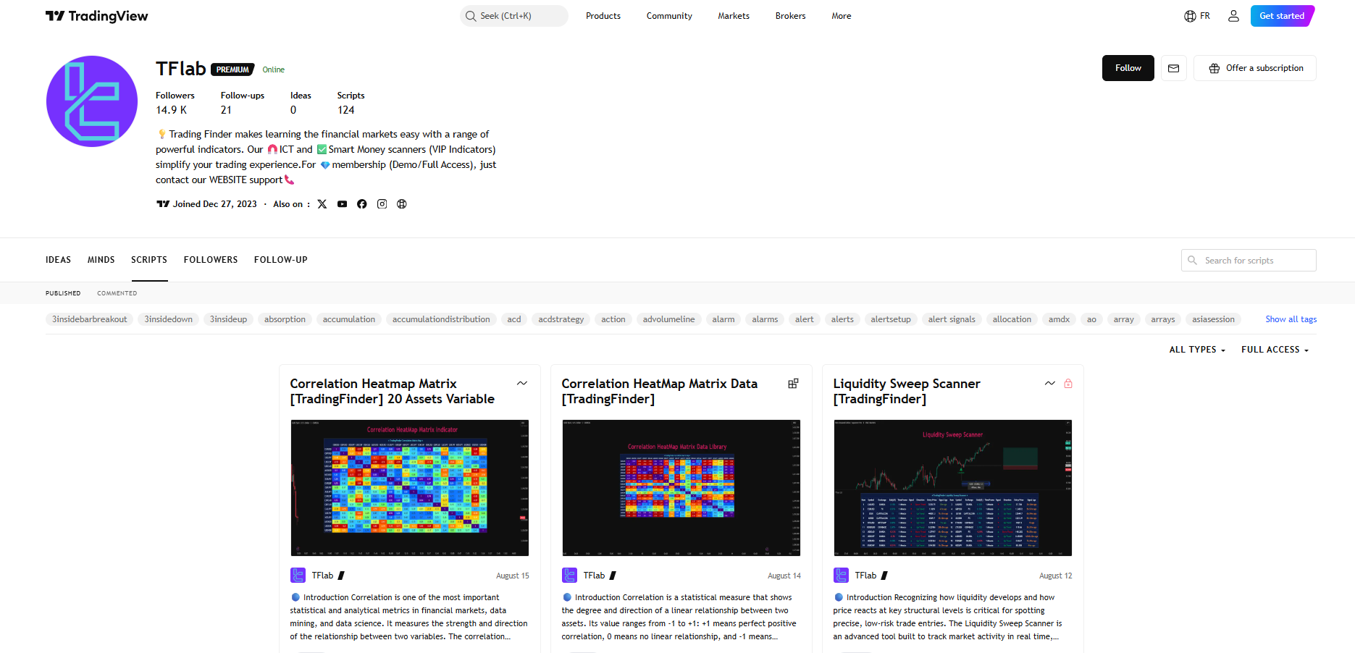
Task: Expand tag list with Show all tags
Action: point(1291,319)
